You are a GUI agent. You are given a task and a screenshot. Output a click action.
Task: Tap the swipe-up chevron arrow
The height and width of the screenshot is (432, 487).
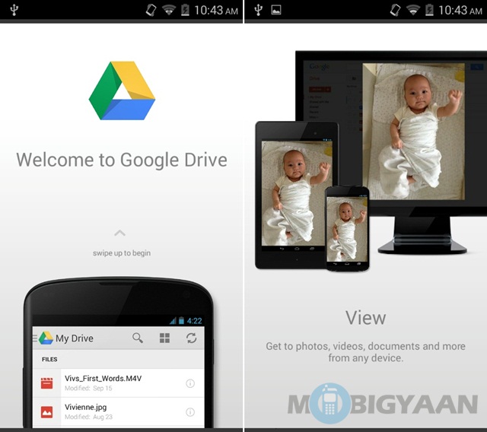coord(120,233)
